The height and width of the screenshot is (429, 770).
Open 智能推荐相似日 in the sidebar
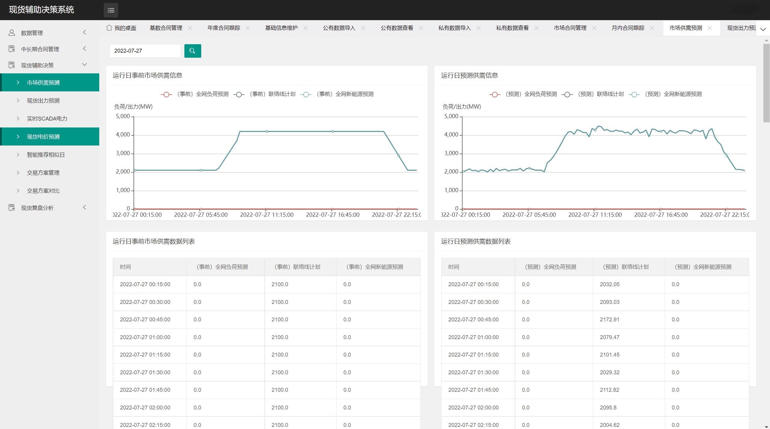click(46, 155)
